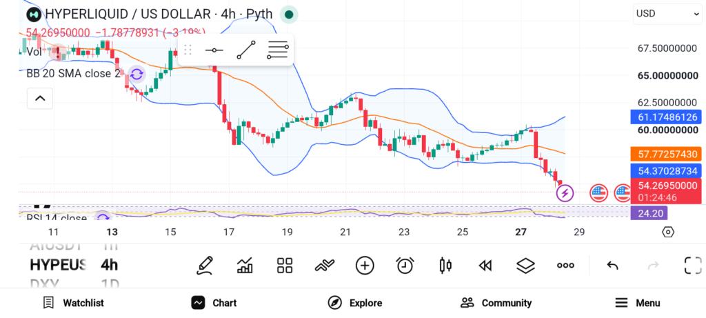Viewport: 706px width, 318px height.
Task: Redo the action with the greyed arrow
Action: pos(653,266)
